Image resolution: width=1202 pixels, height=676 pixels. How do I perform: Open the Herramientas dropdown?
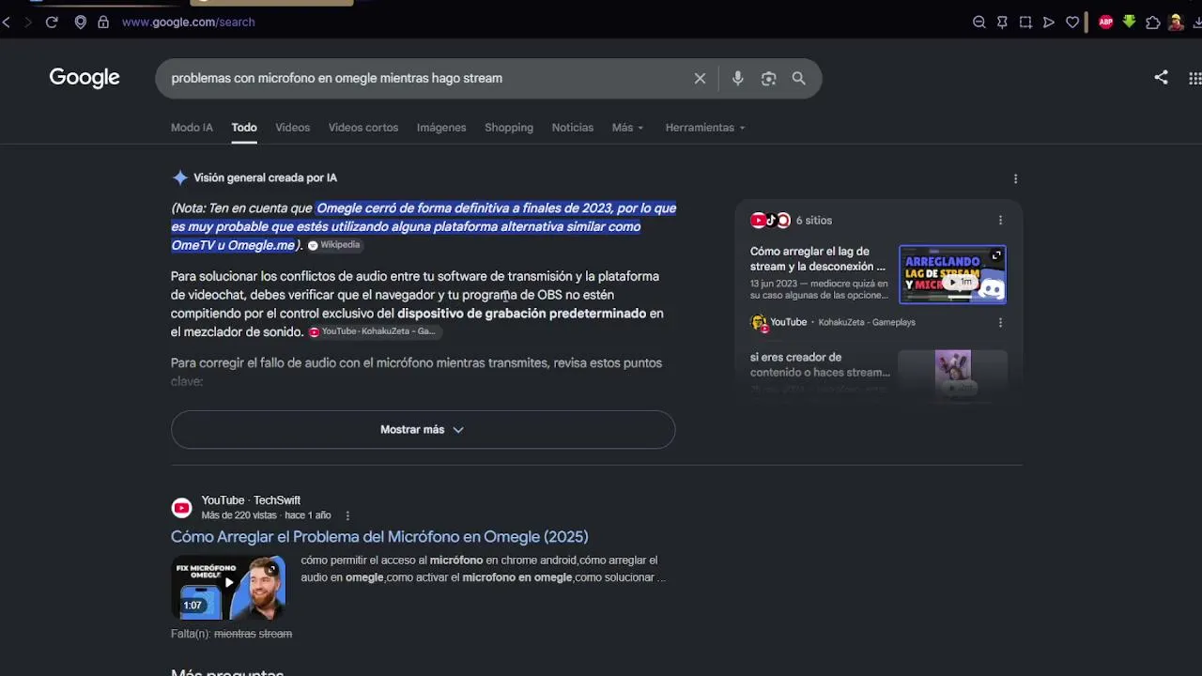tap(705, 128)
